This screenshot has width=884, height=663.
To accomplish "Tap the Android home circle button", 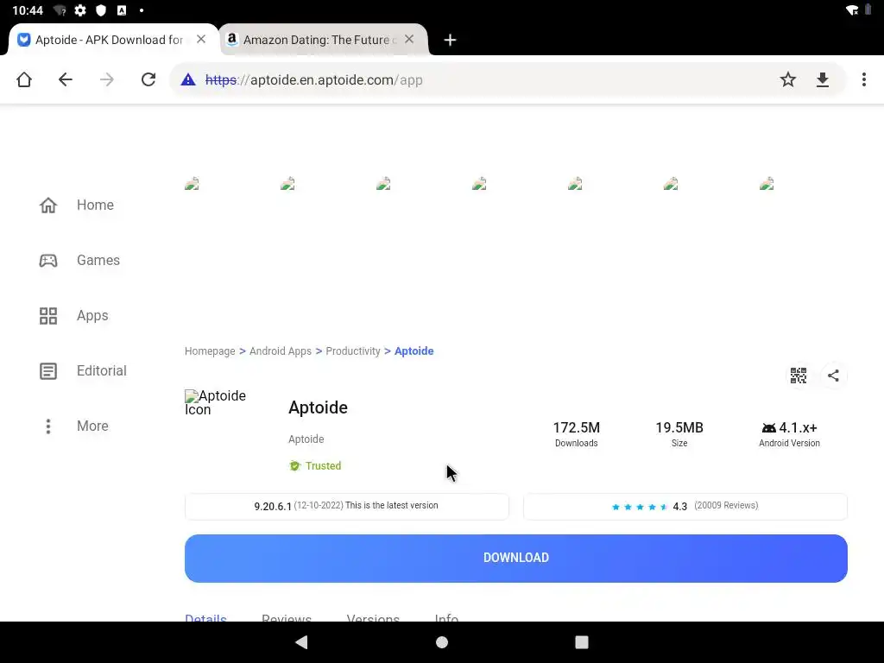I will click(442, 642).
